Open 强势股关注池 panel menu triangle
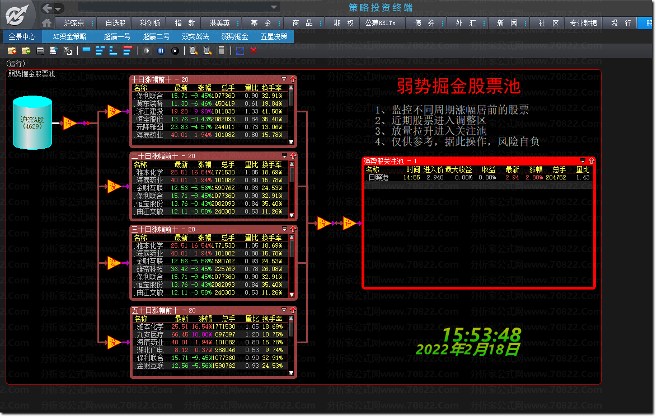 tap(583, 161)
